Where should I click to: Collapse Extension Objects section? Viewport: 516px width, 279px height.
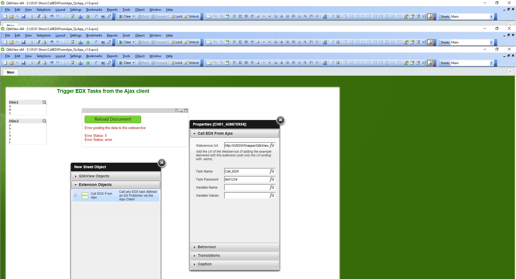point(116,185)
